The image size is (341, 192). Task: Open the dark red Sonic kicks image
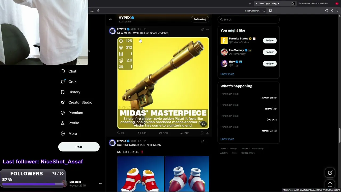187,174
